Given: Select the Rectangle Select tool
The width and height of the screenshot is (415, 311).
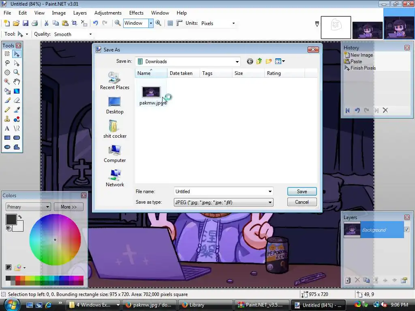Looking at the screenshot, I should 7,54.
